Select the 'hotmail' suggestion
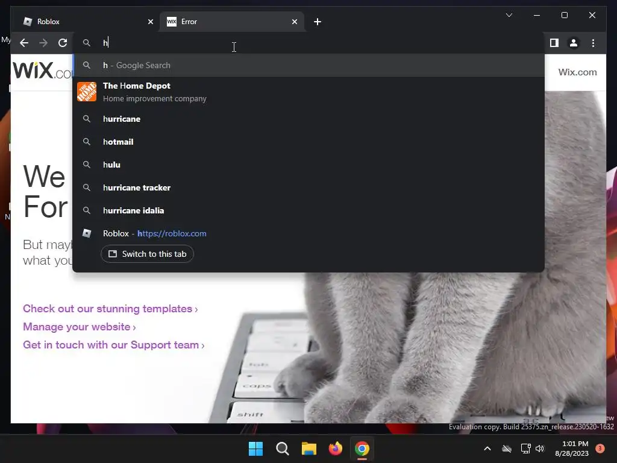Screen dimensions: 617x463 308,142
